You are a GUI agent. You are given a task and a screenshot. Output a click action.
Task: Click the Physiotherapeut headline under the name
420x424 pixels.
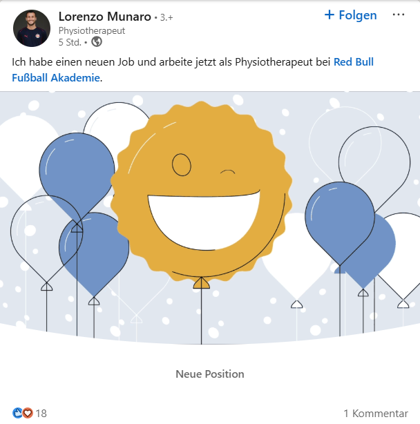point(92,30)
